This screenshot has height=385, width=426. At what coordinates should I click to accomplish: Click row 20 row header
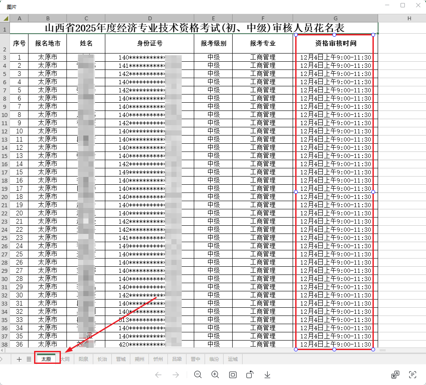(x=4, y=197)
